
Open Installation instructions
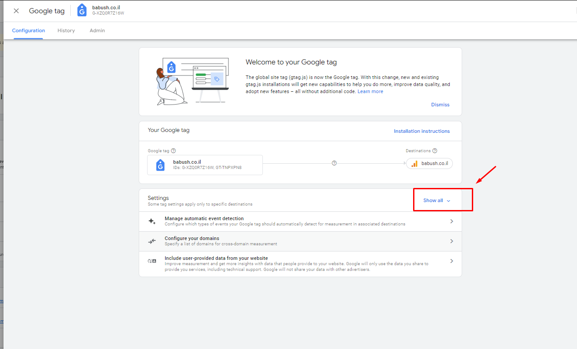422,131
